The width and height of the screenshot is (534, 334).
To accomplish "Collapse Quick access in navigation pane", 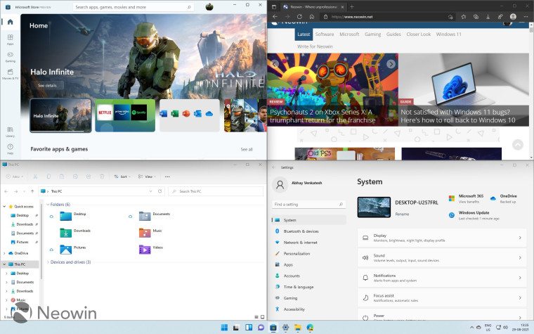I will 4,207.
